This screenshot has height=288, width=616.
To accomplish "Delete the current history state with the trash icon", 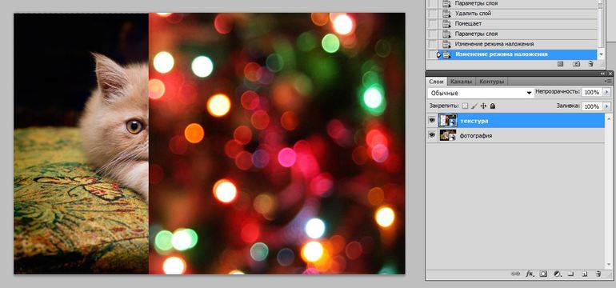I will pyautogui.click(x=590, y=64).
